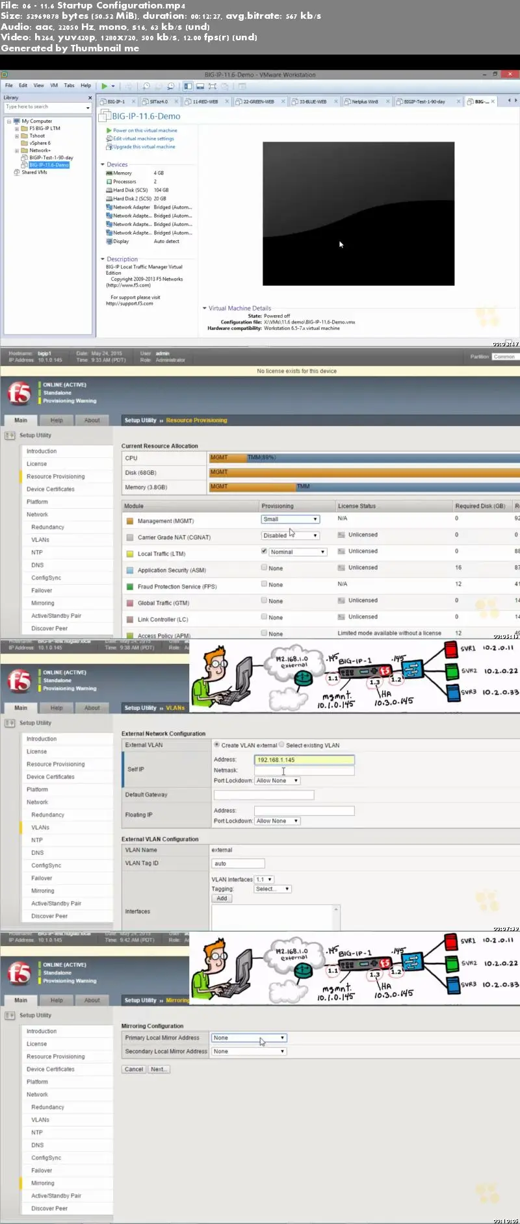Open the Self IP Port Lockdown dropdown
520x1224 pixels.
[277, 781]
